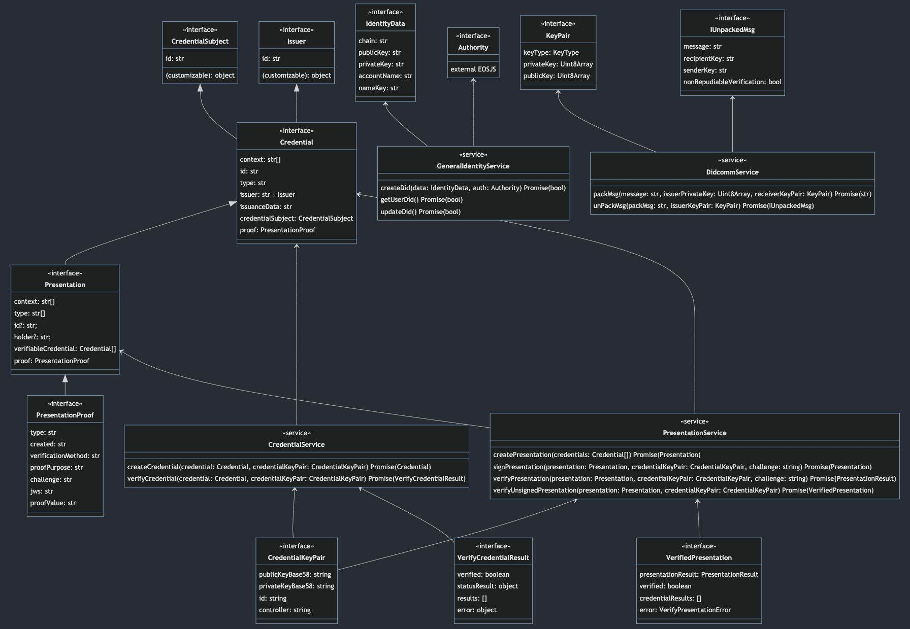Click the updateDid() method
910x629 pixels.
tap(420, 212)
